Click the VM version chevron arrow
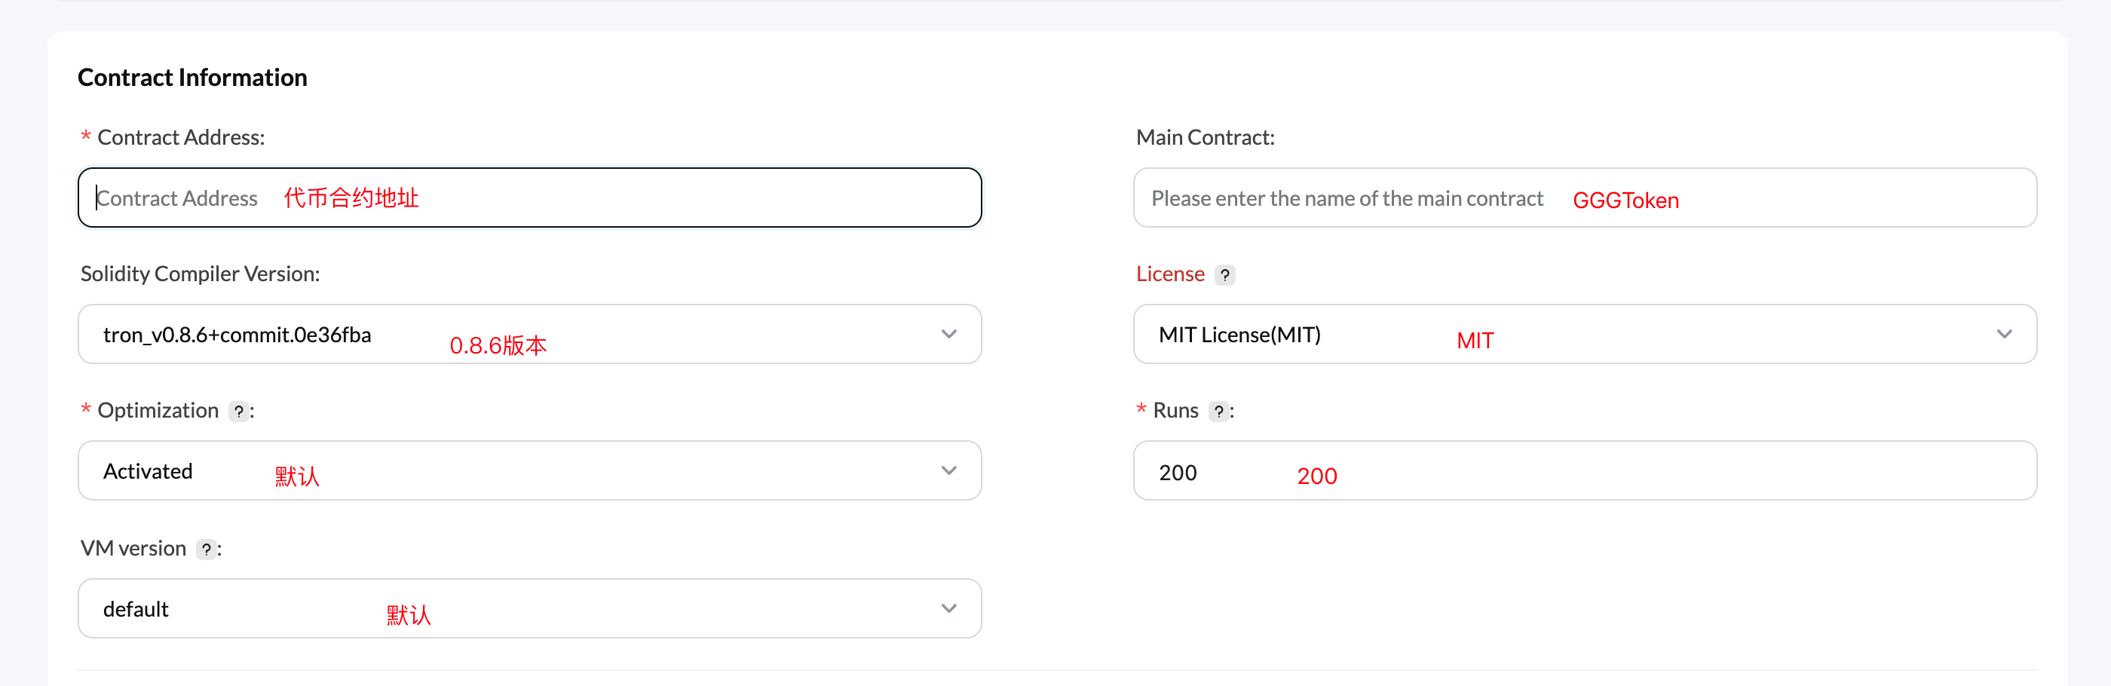Viewport: 2111px width, 686px height. tap(949, 608)
